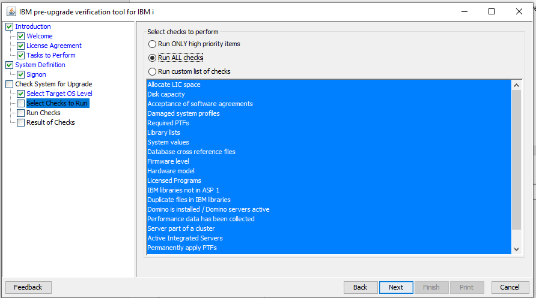This screenshot has height=298, width=536.
Task: Choose Run custom list of checks
Action: point(153,71)
